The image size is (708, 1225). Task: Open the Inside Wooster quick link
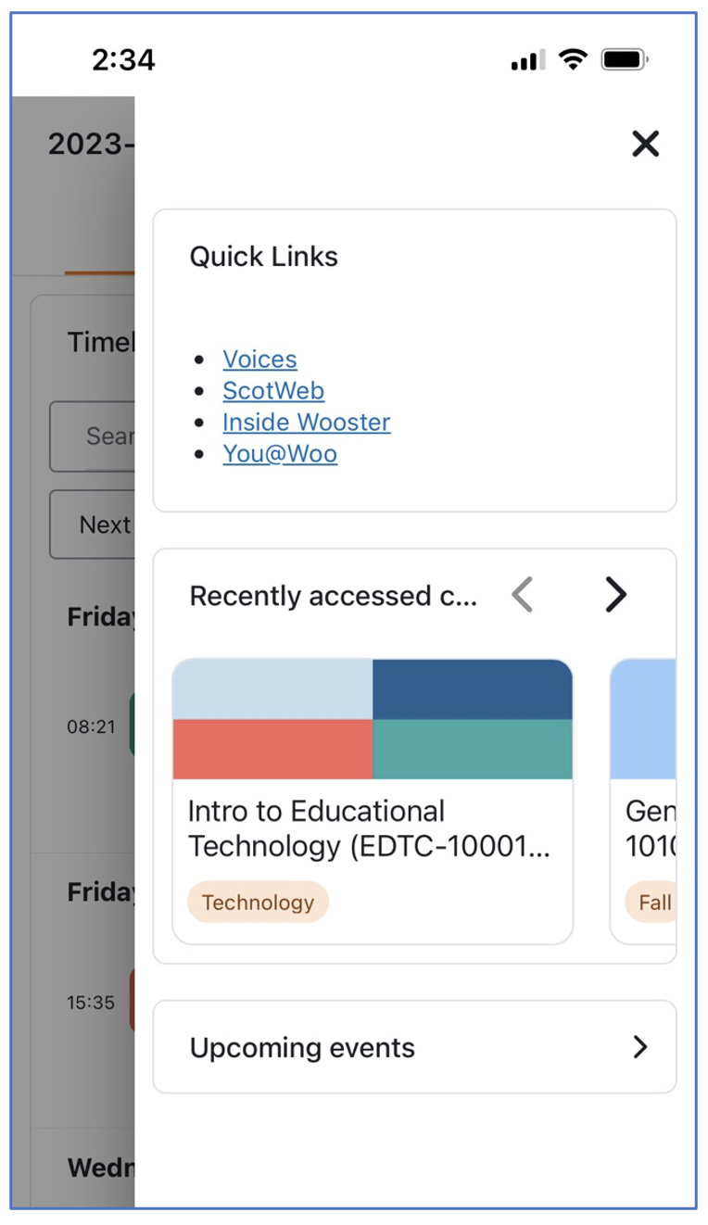[306, 423]
